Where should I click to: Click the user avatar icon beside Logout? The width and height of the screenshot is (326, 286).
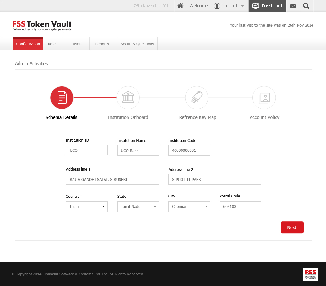click(x=217, y=6)
